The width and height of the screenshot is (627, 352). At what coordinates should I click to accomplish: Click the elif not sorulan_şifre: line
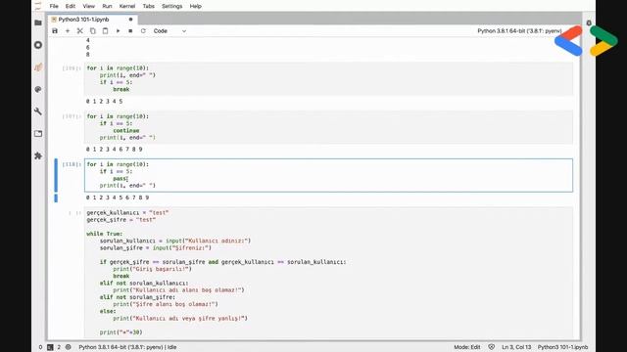(x=137, y=297)
